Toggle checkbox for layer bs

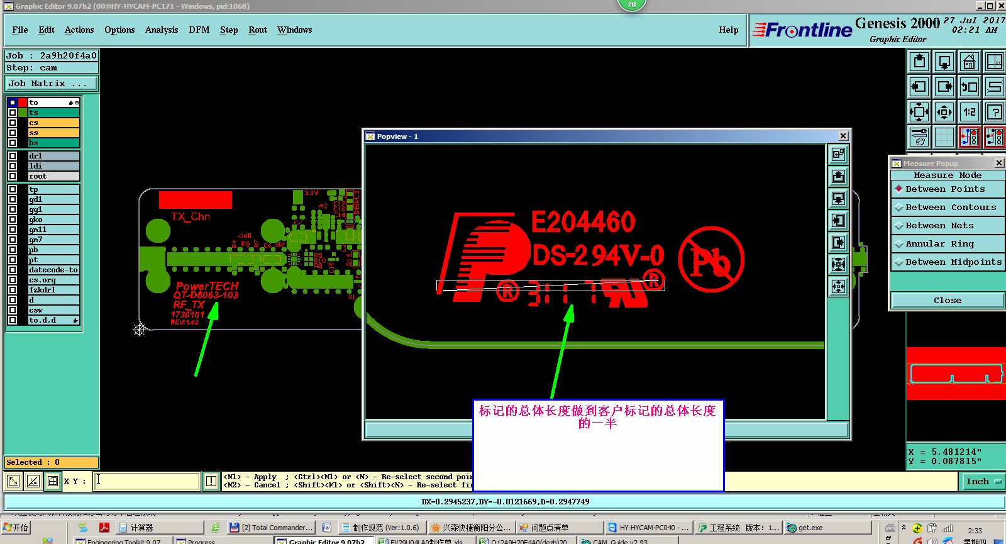[x=13, y=143]
